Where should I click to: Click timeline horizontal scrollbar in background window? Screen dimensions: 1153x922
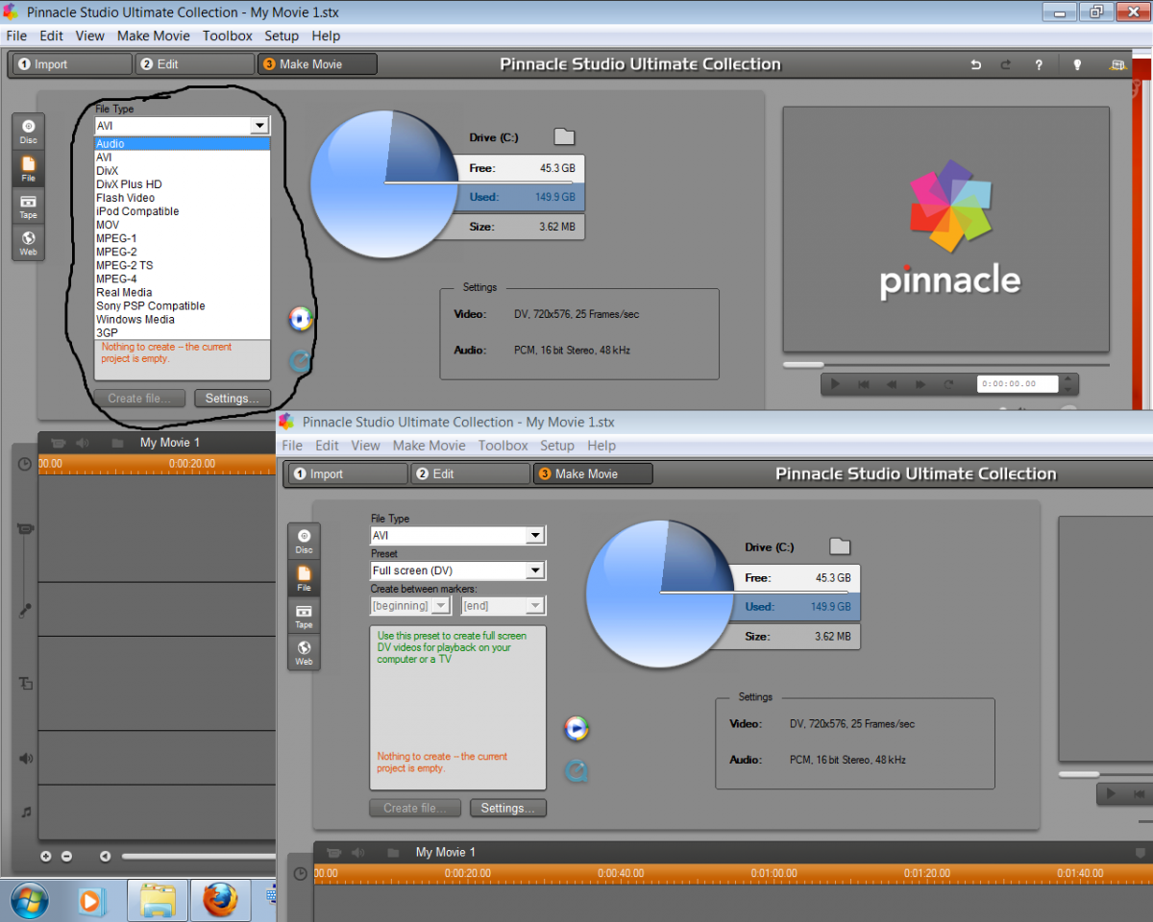point(198,856)
